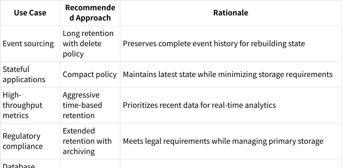Click the Long retention with delete policy cell
353x168 pixels.
[88, 44]
